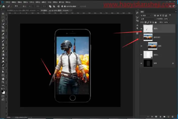Screen dimensions: 178x119
Task: Hide the top Layer 1 via eye icon
Action: [x=141, y=29]
